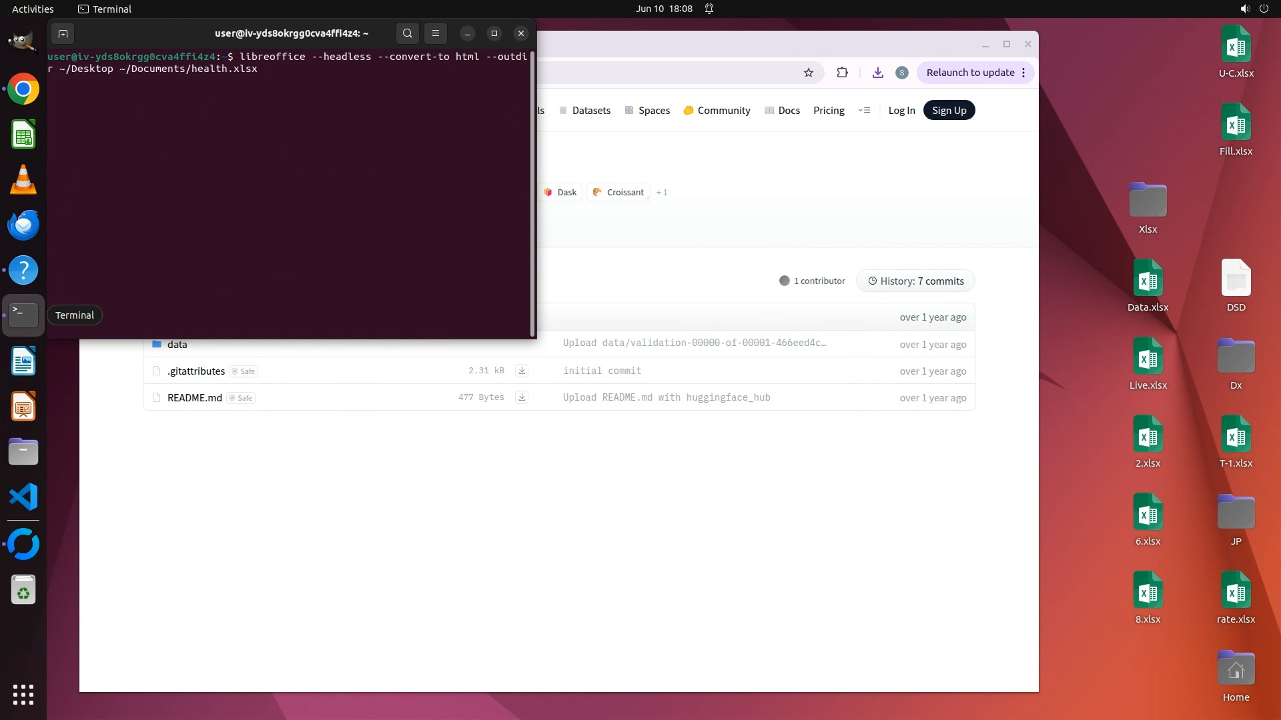Image resolution: width=1281 pixels, height=720 pixels.
Task: Bookmark page with the star icon
Action: pos(809,73)
